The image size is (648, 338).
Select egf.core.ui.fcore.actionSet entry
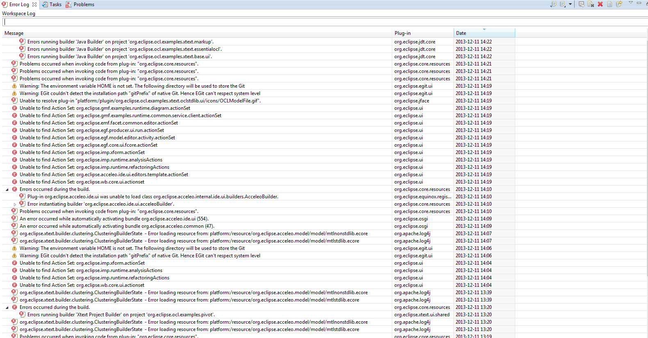pos(89,145)
